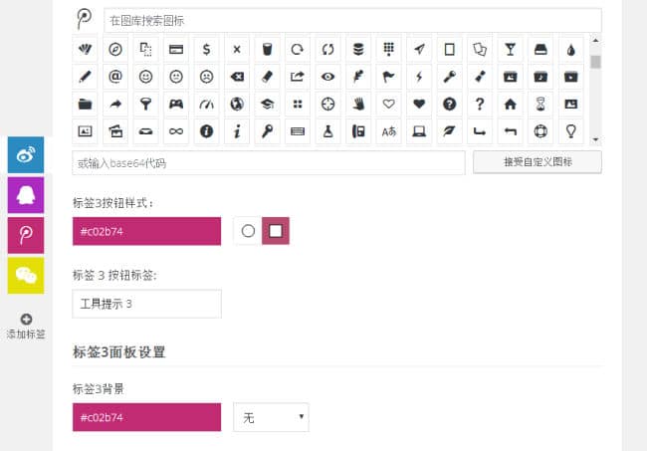The width and height of the screenshot is (647, 451).
Task: Choose the eye icon in grid
Action: [328, 77]
